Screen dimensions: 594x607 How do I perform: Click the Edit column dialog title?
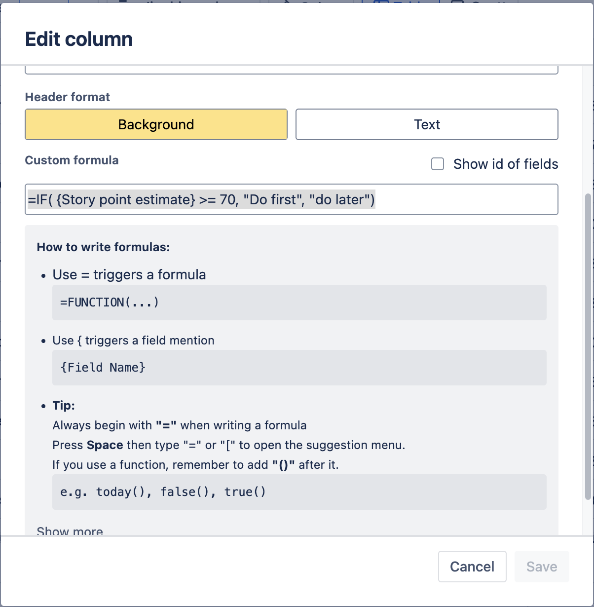click(79, 39)
